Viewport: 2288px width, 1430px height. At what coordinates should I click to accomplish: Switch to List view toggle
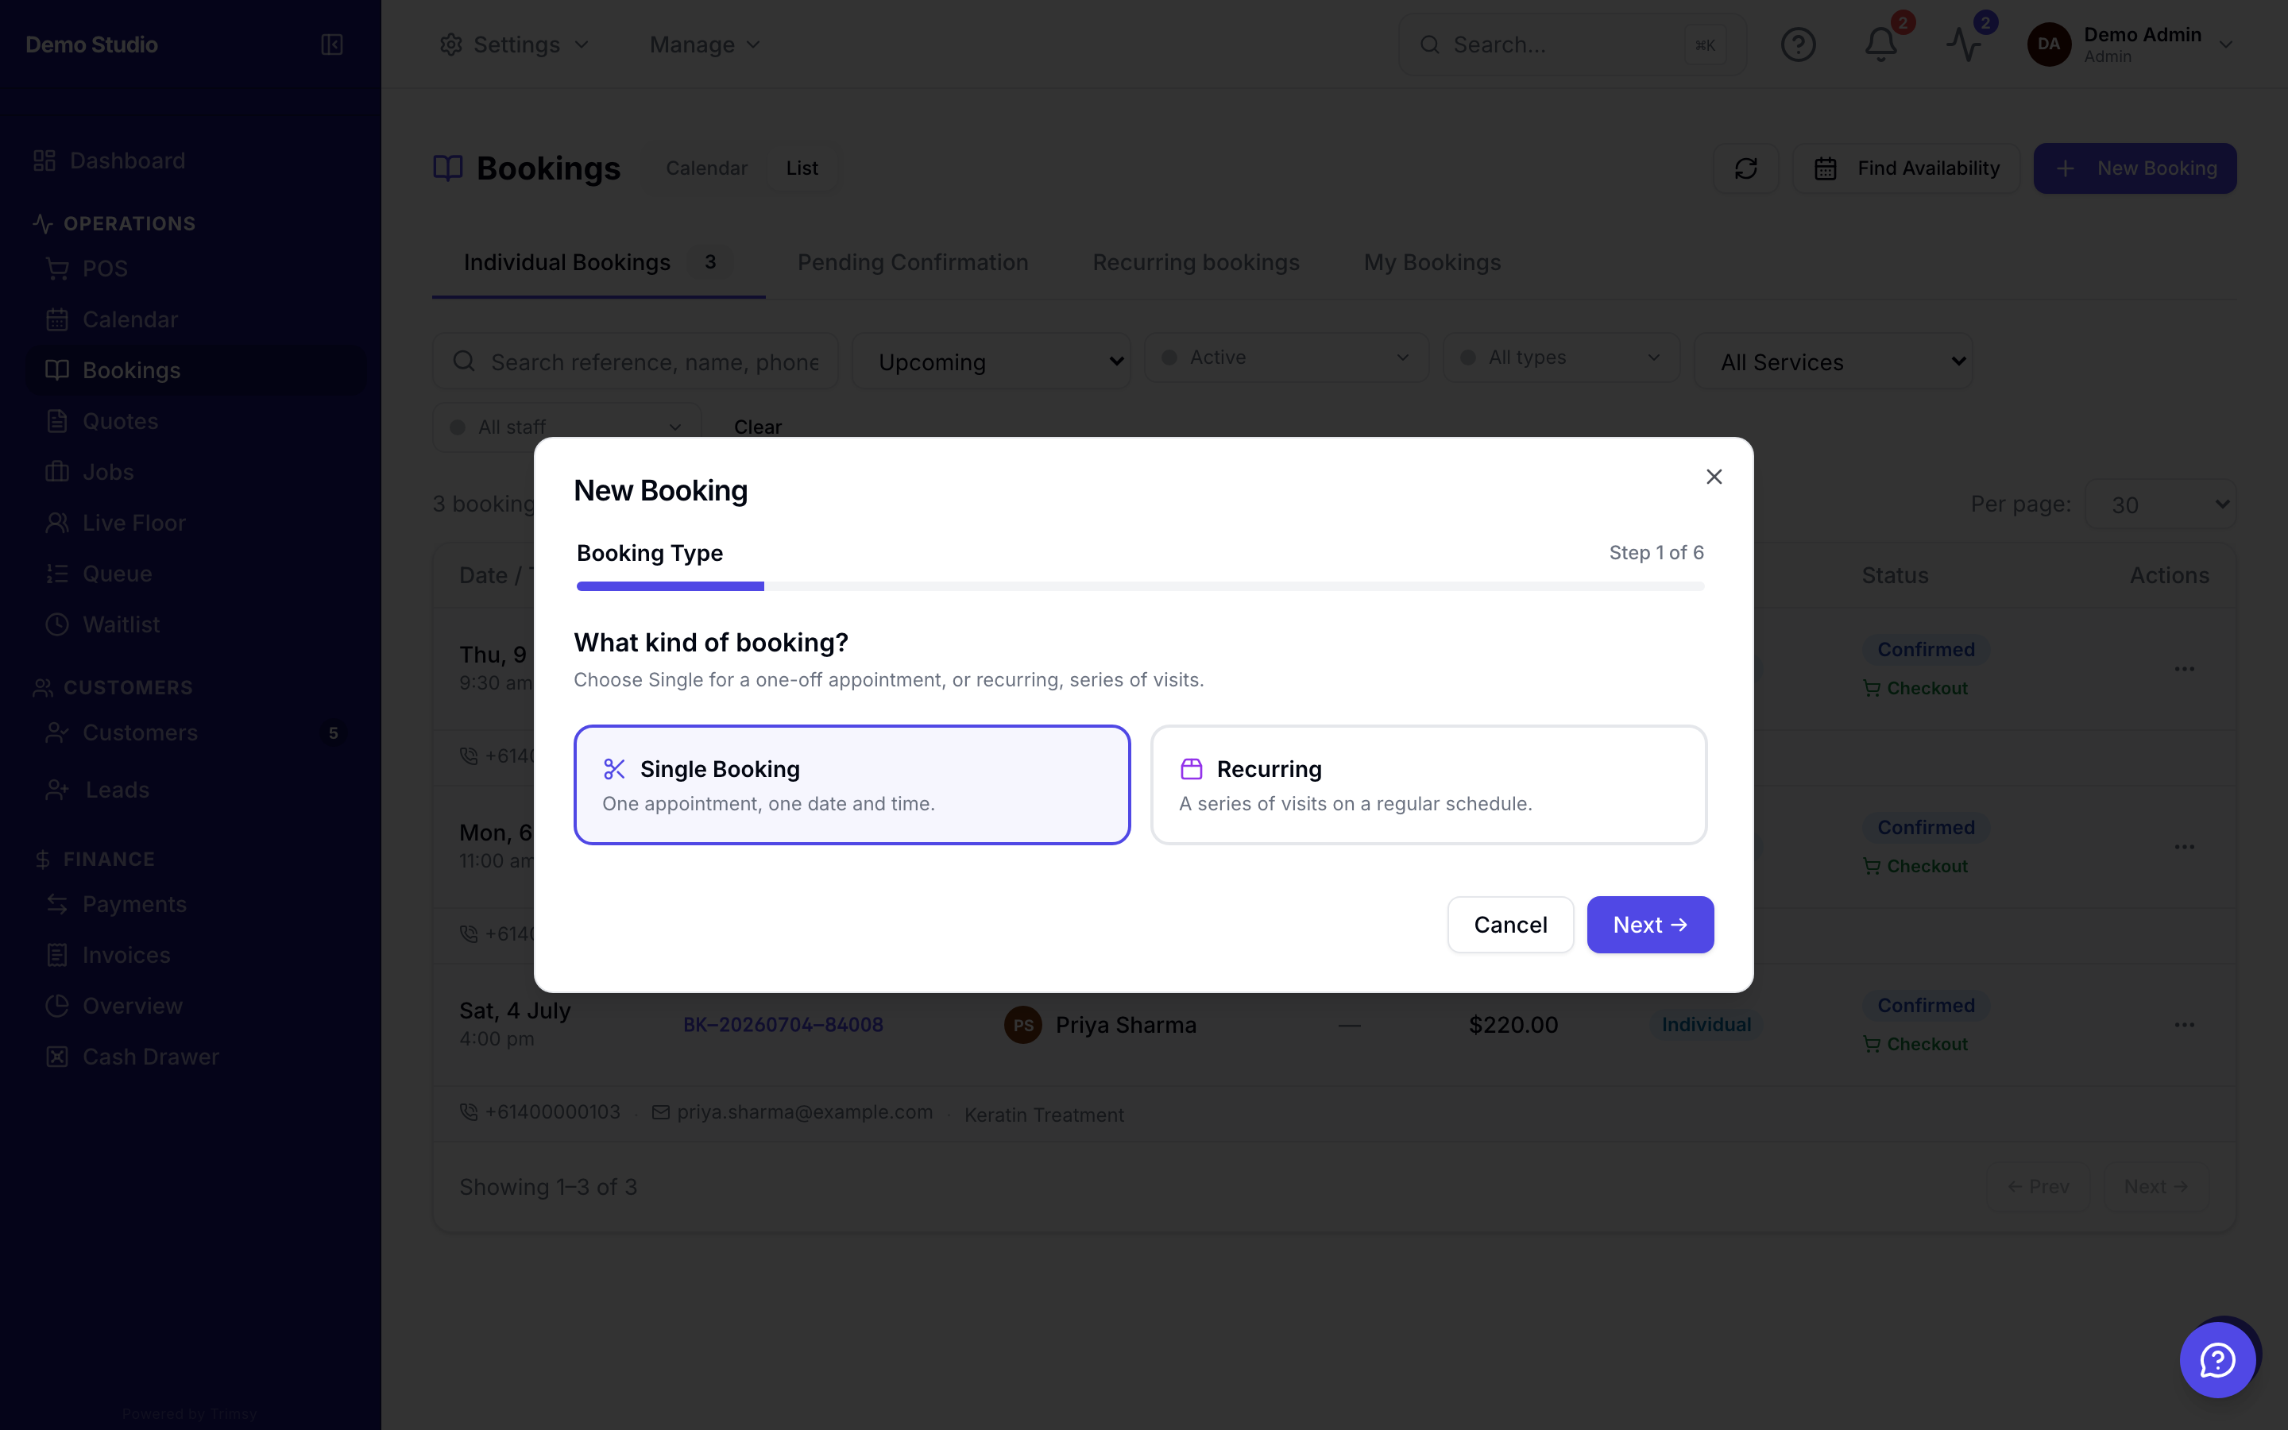[802, 168]
